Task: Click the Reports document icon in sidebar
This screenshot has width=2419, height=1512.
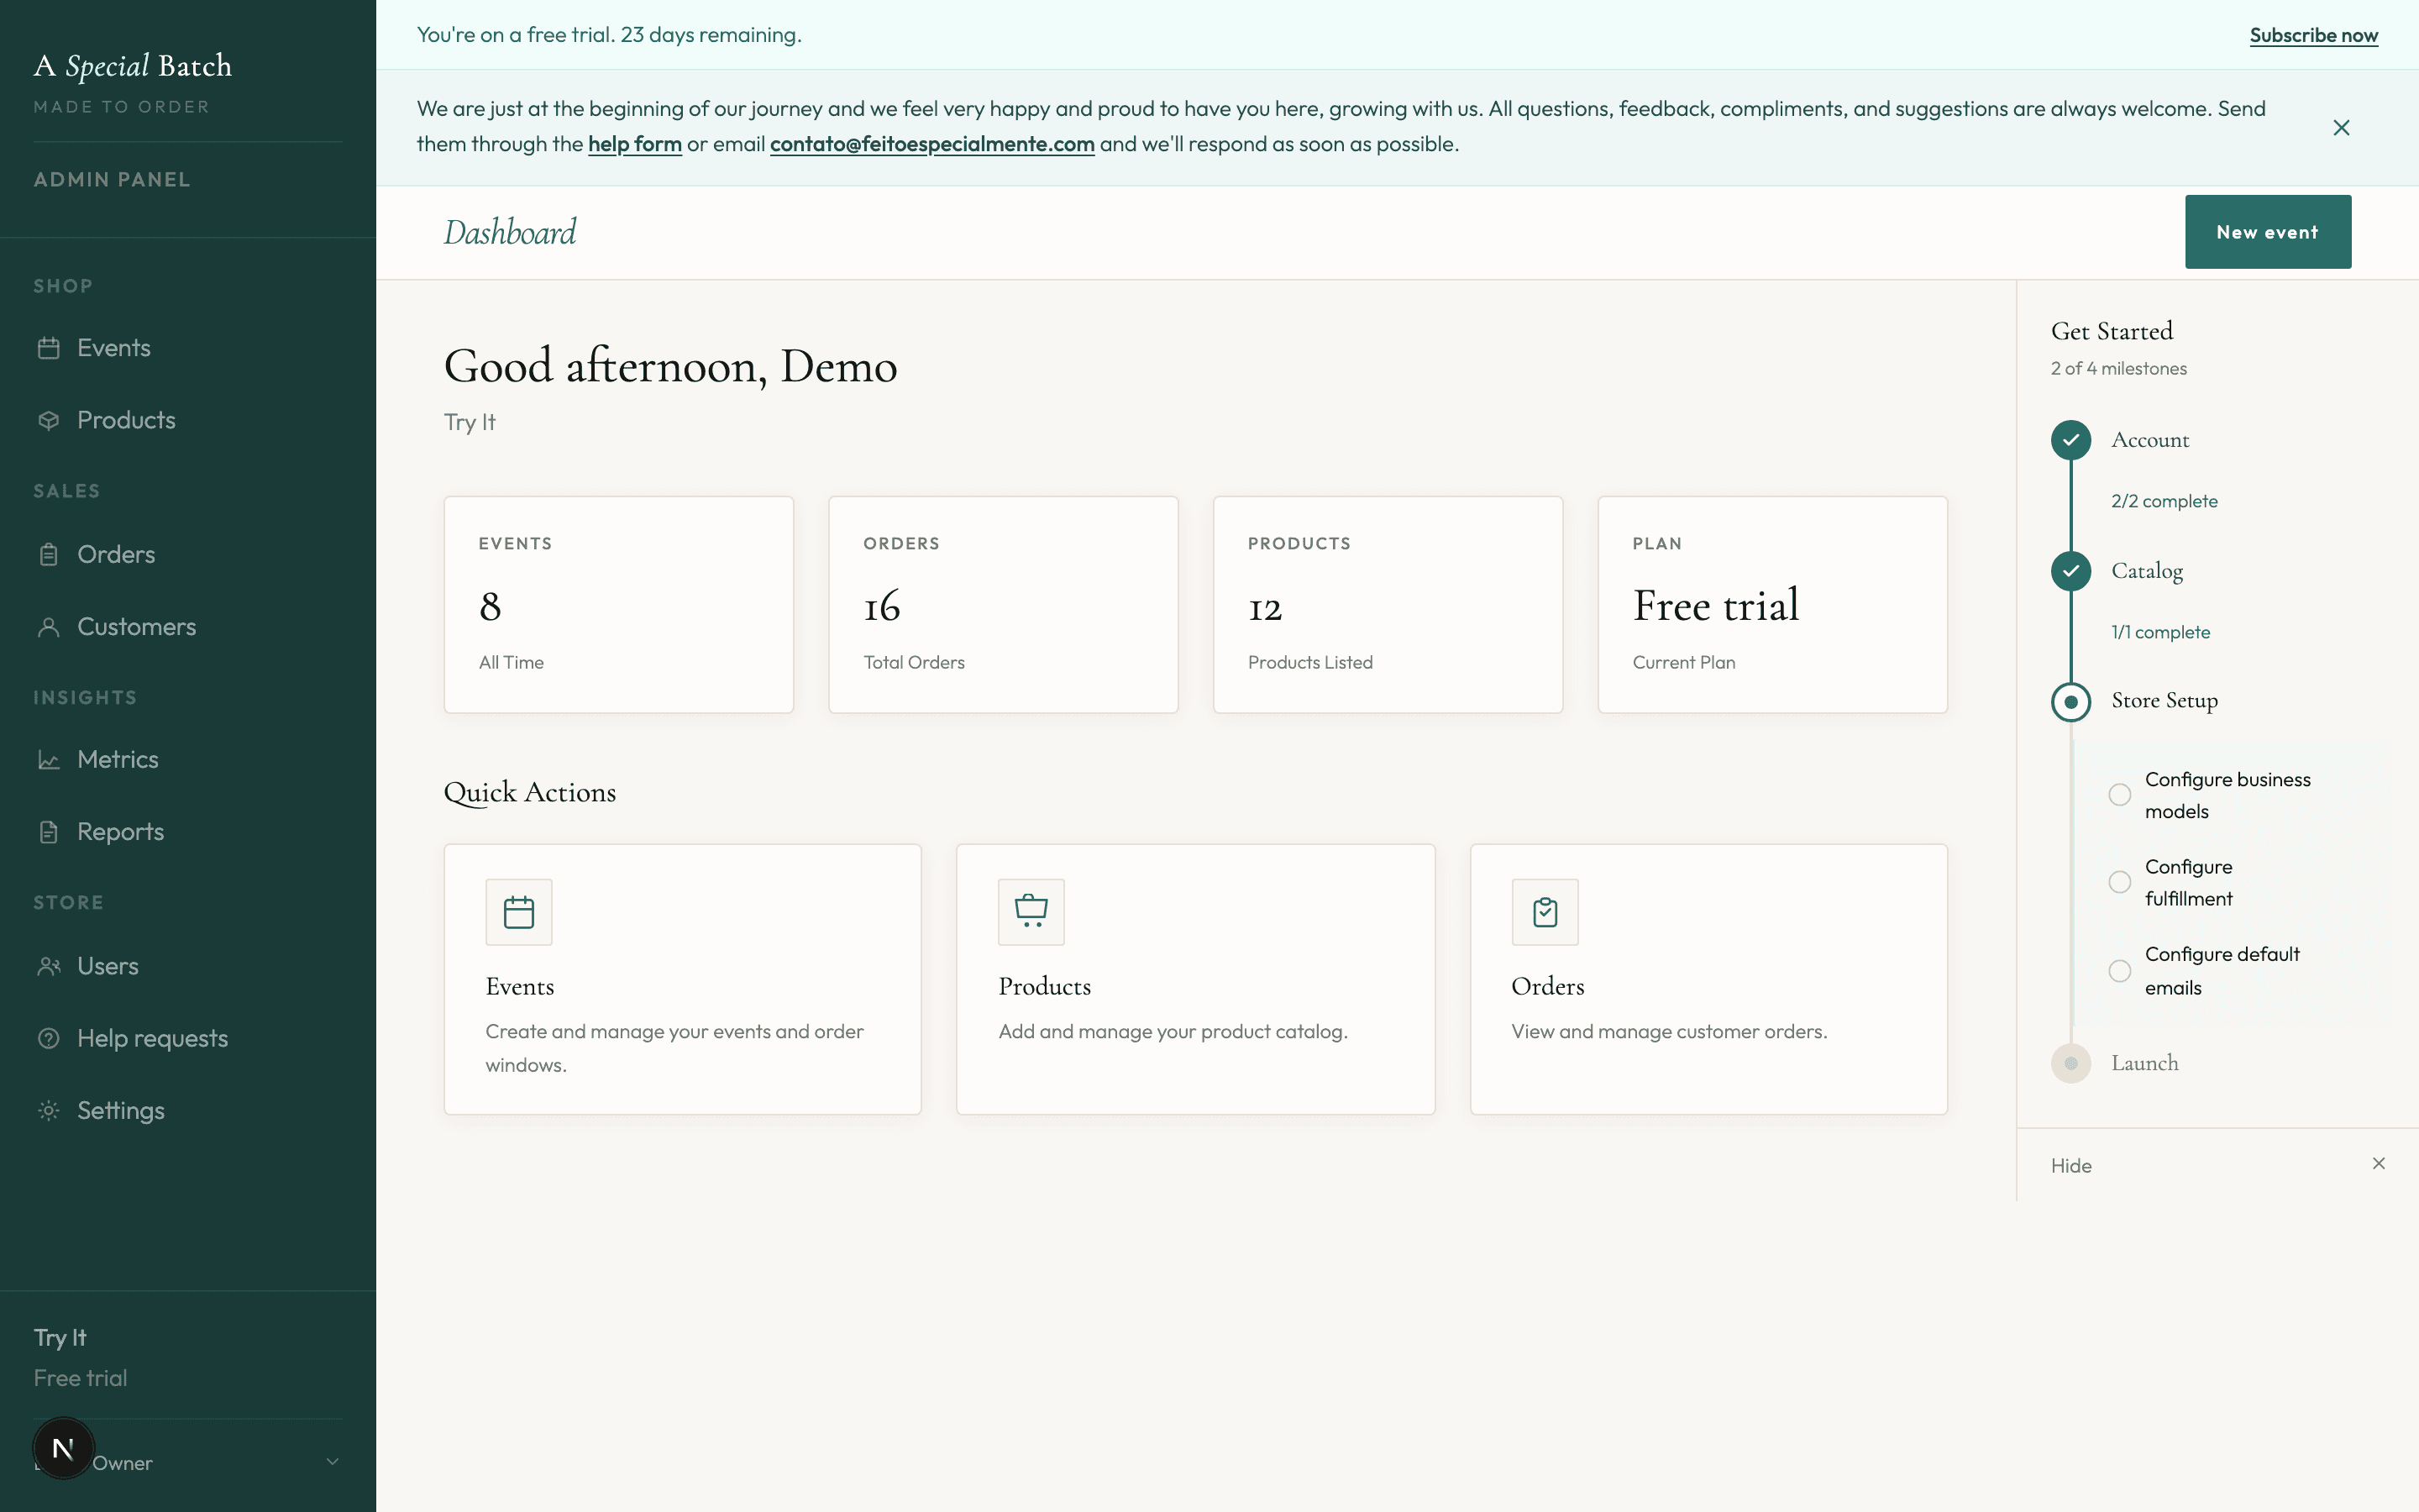Action: pyautogui.click(x=49, y=832)
